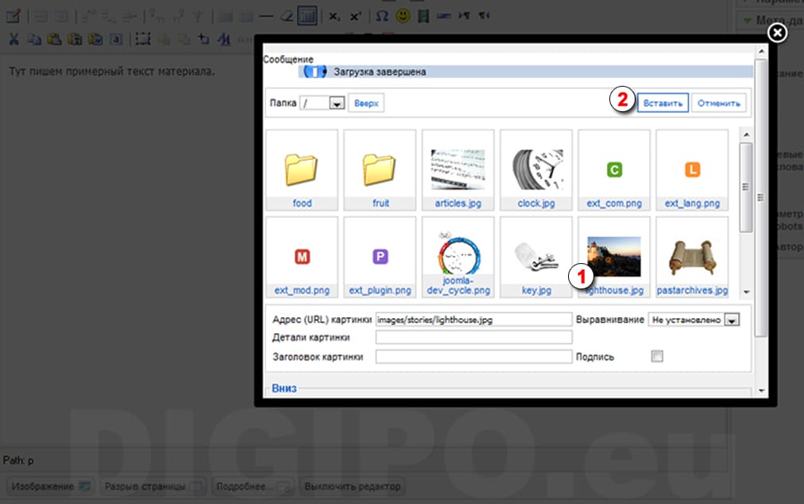Click the smiley emoticon toolbar icon
Screen dimensions: 804x504
(403, 15)
